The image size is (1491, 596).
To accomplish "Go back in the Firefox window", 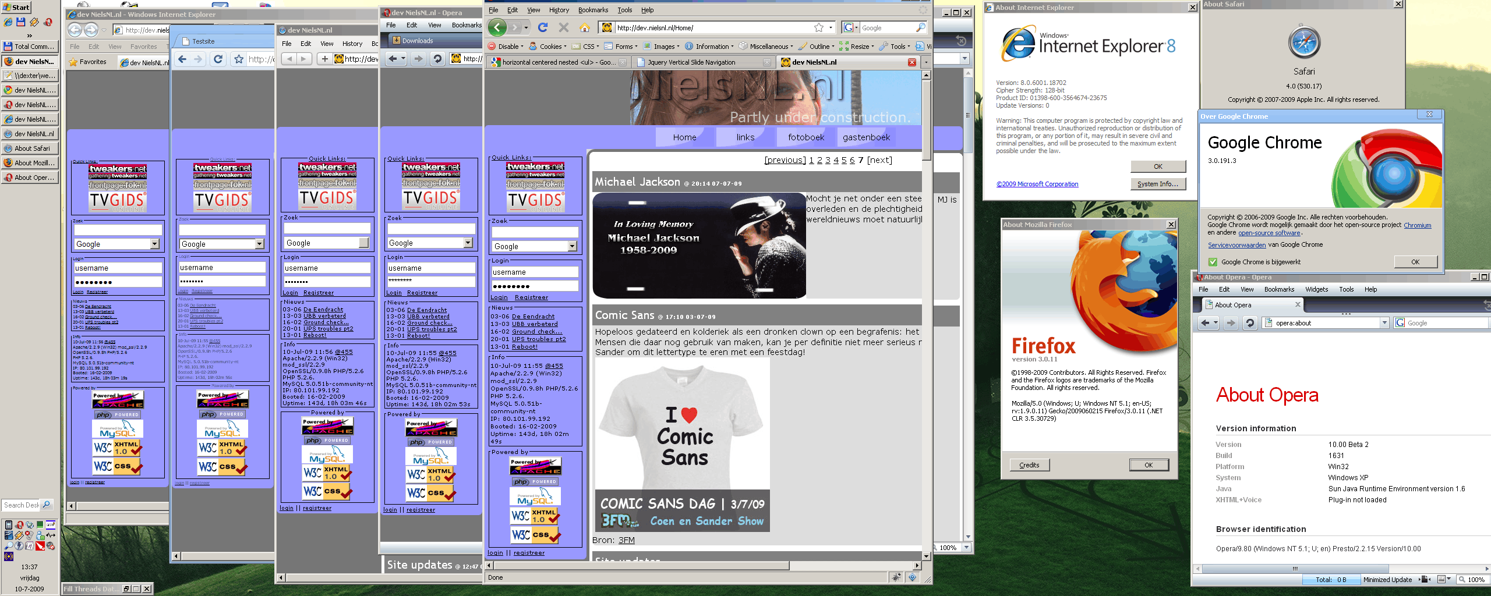I will pos(497,27).
